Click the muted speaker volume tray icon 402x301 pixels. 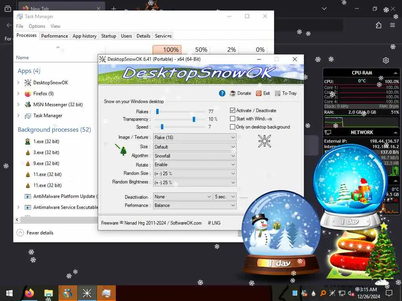(x=351, y=293)
